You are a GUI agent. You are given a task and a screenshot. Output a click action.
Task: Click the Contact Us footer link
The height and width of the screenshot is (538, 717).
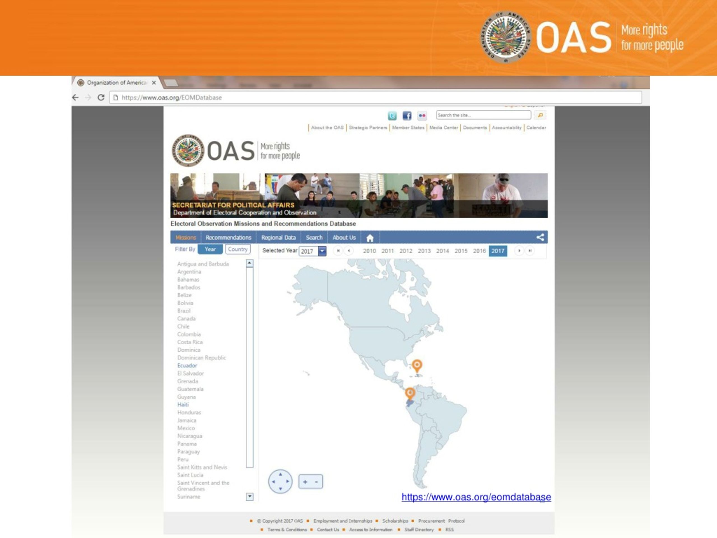coord(328,530)
